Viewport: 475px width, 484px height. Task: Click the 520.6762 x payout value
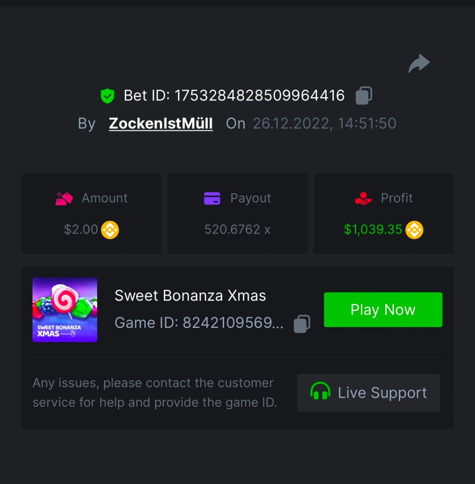(237, 229)
